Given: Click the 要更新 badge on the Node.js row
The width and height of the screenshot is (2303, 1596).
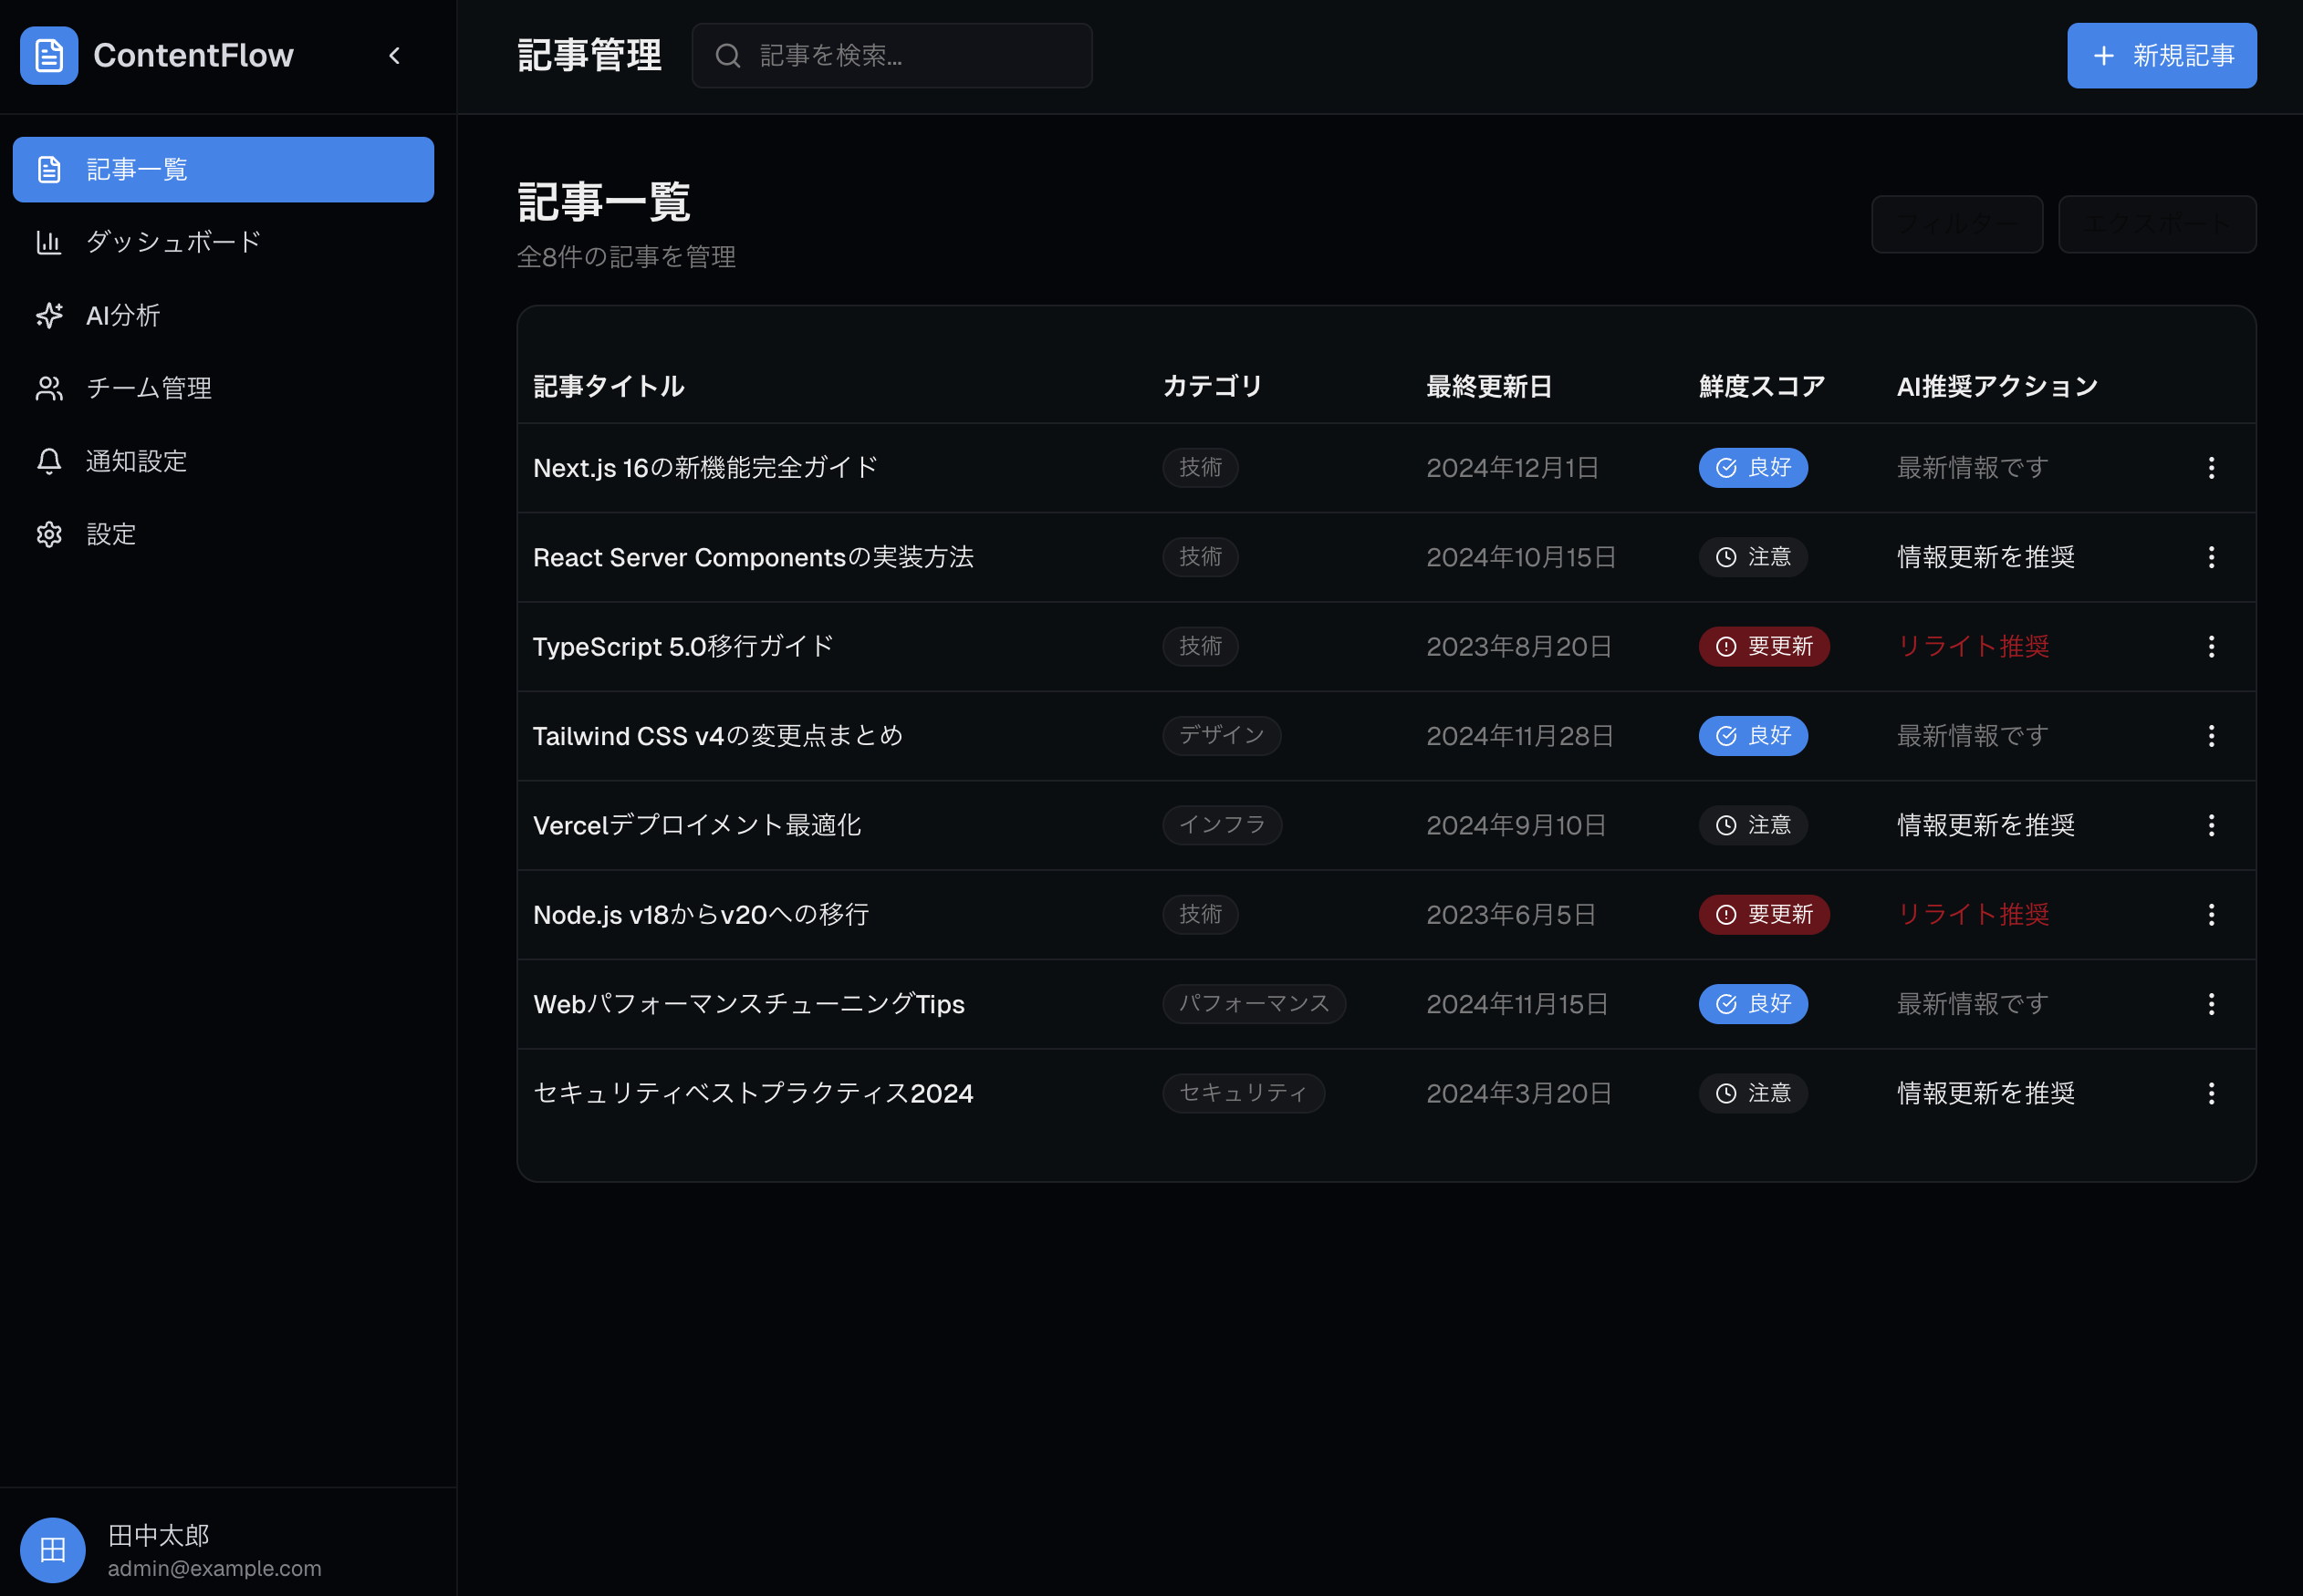Looking at the screenshot, I should pos(1763,914).
